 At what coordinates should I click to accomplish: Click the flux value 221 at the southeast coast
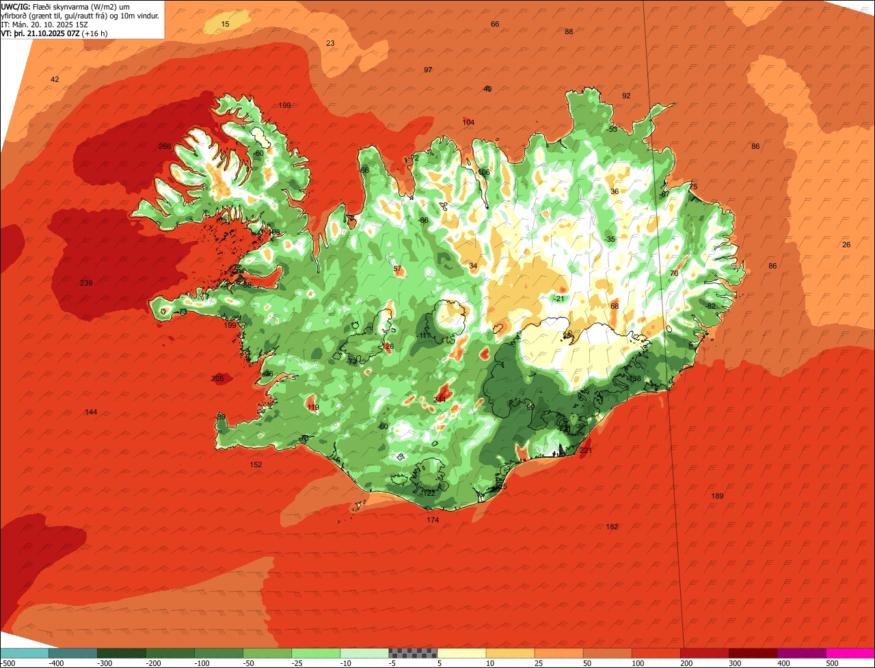coord(586,451)
